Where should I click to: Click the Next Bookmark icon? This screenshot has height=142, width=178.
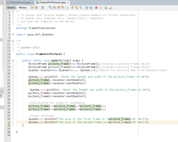[77, 8]
